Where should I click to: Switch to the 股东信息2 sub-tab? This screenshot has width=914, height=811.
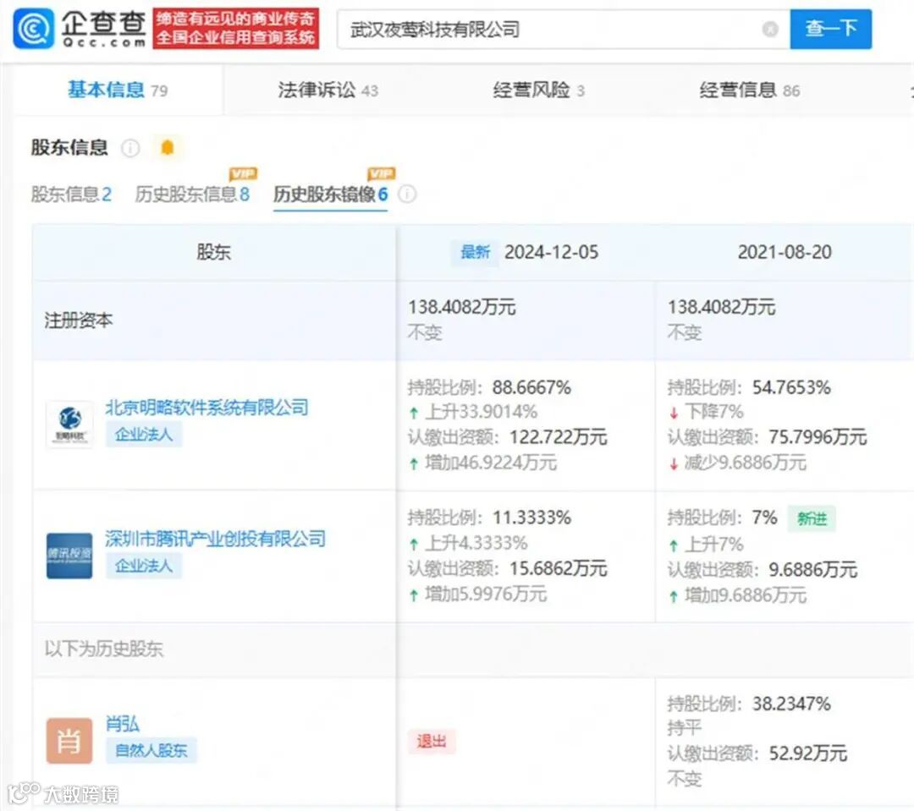coord(71,194)
